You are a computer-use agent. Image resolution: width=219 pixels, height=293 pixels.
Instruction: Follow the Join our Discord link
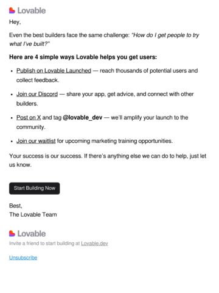(x=37, y=94)
